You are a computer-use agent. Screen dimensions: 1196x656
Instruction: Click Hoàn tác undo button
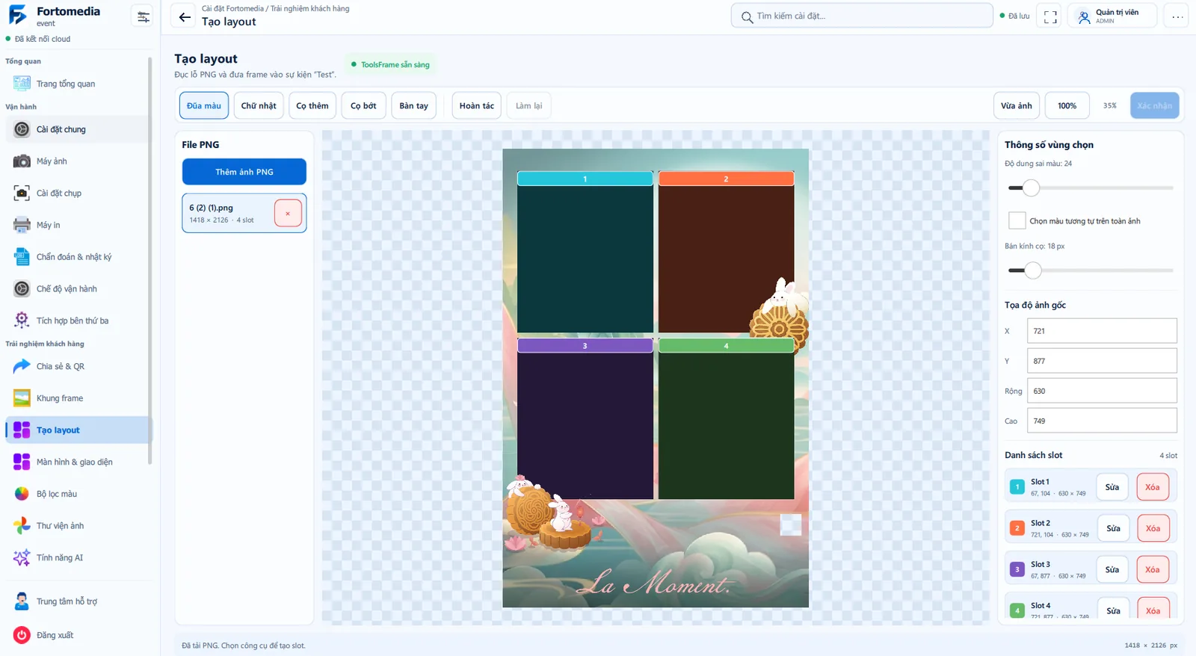(477, 105)
